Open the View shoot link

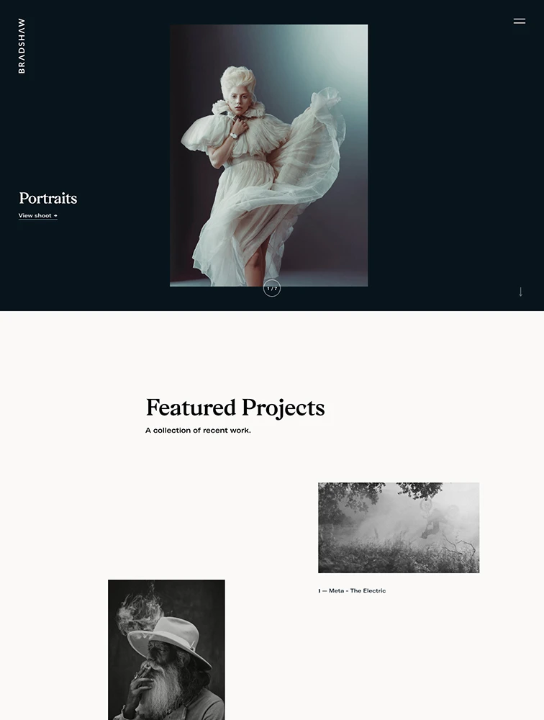point(37,215)
